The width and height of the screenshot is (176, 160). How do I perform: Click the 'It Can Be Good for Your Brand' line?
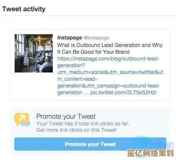tap(93, 52)
